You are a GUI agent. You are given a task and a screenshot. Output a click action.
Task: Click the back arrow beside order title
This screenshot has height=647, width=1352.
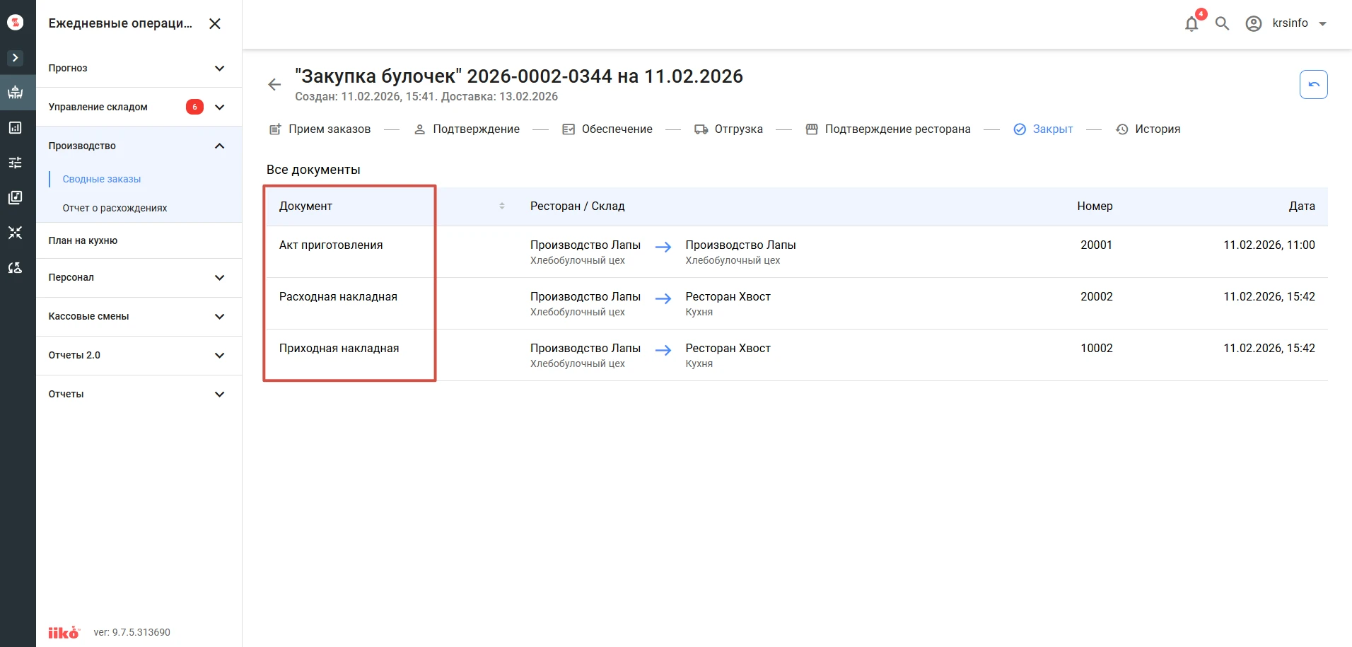pos(274,85)
